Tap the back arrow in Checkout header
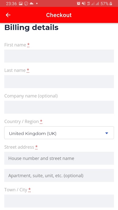This screenshot has height=210, width=118. point(8,15)
